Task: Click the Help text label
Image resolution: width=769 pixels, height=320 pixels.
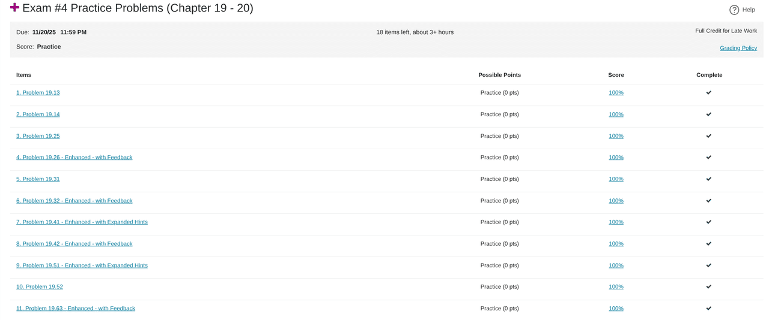Action: (x=749, y=10)
